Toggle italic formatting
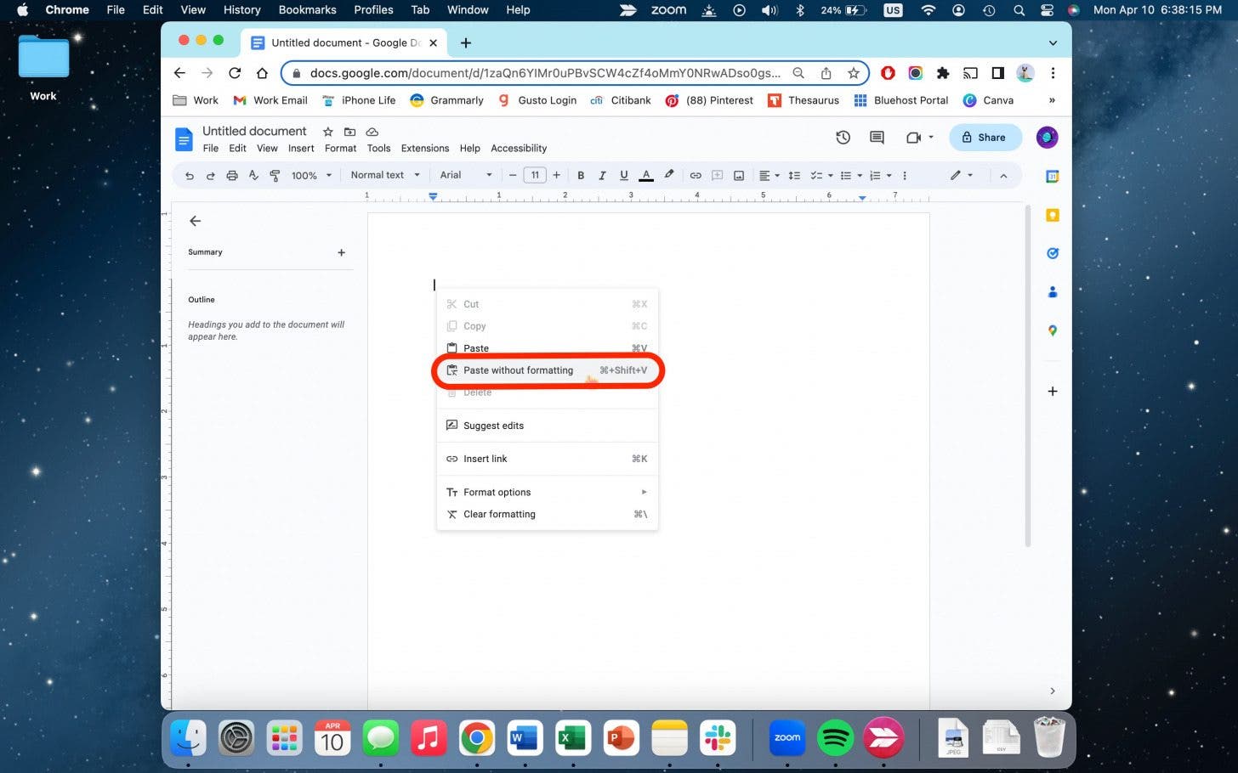The image size is (1238, 773). pyautogui.click(x=602, y=175)
